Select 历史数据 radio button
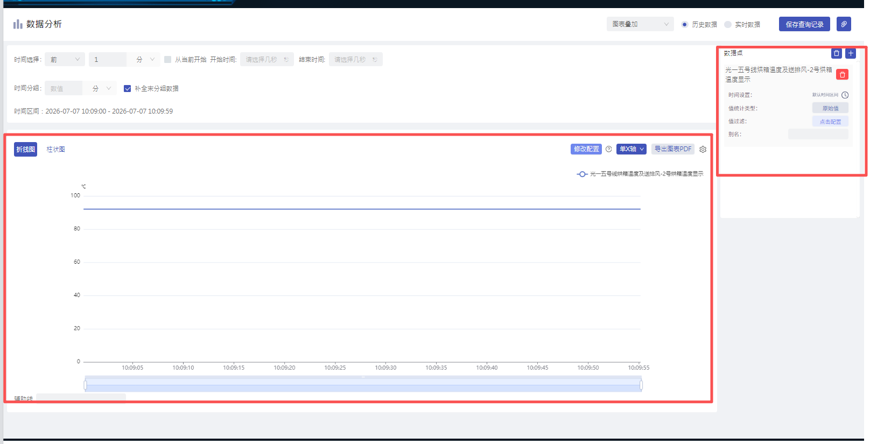Screen dimensions: 870x444 [x=685, y=24]
